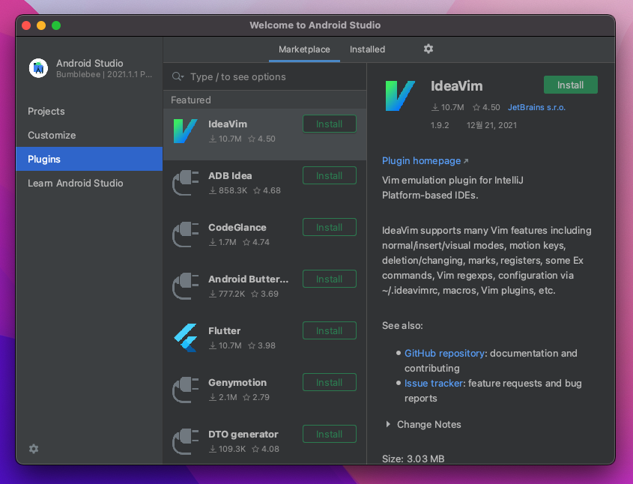Switch to the Installed tab
The image size is (633, 484).
tap(367, 49)
